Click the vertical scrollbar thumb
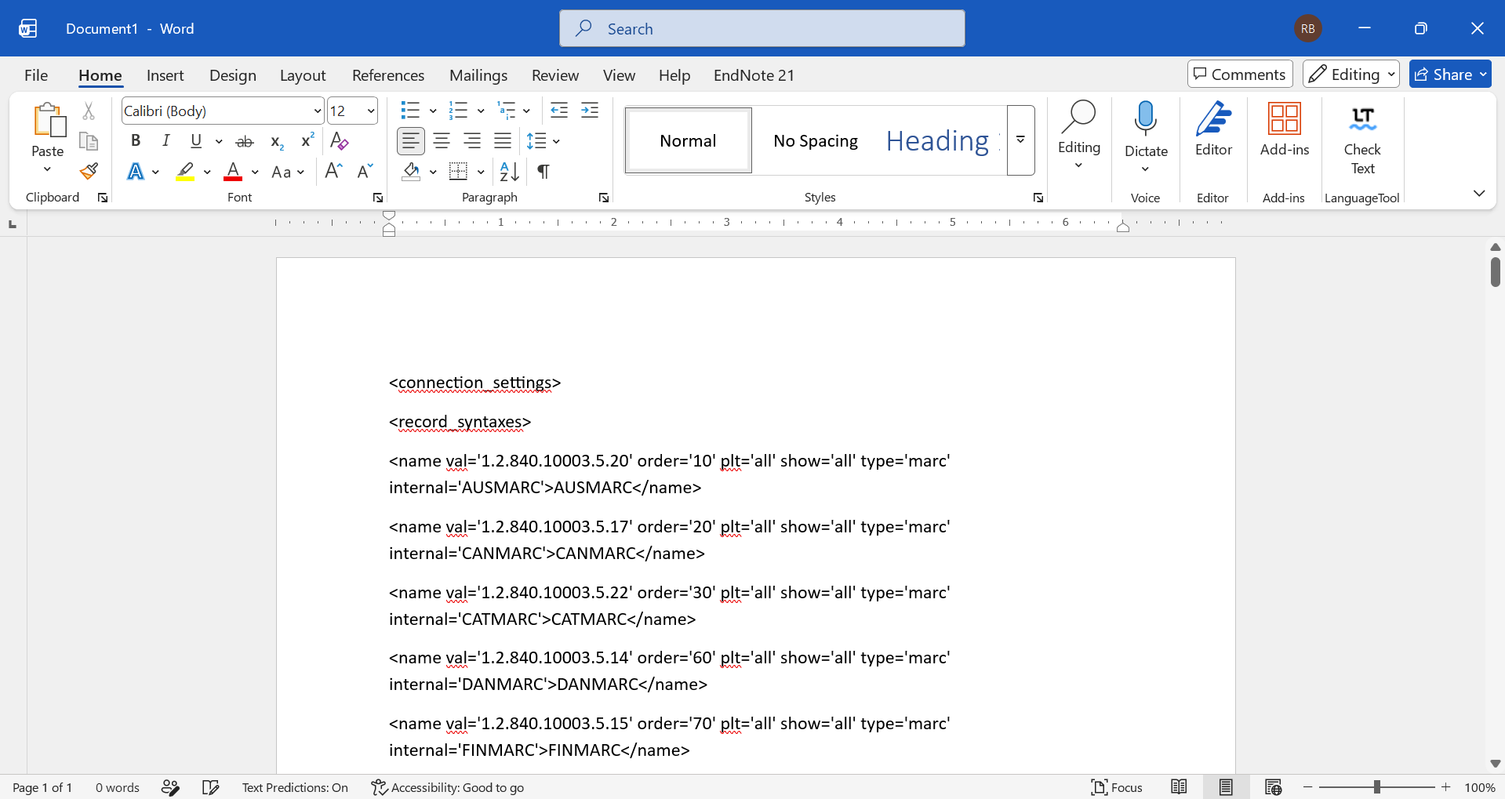The image size is (1505, 799). coord(1496,271)
